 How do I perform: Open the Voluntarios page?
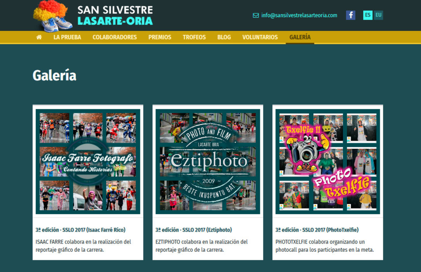[260, 37]
